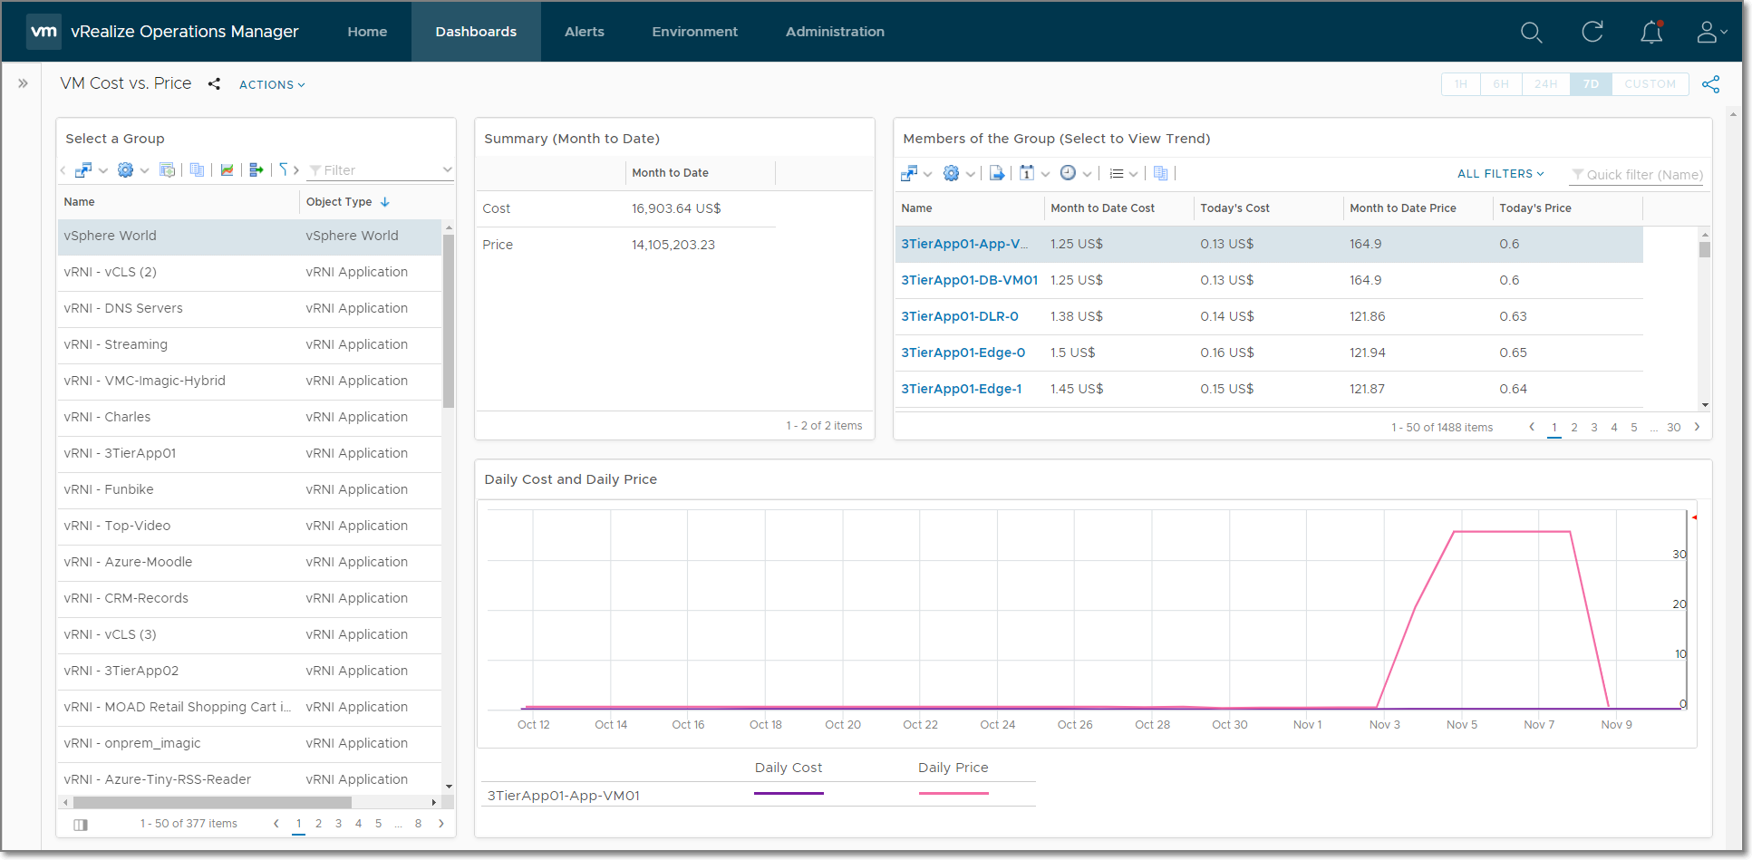Open dropdown beside Members gear icon
Screen dimensions: 1752x860
(970, 174)
